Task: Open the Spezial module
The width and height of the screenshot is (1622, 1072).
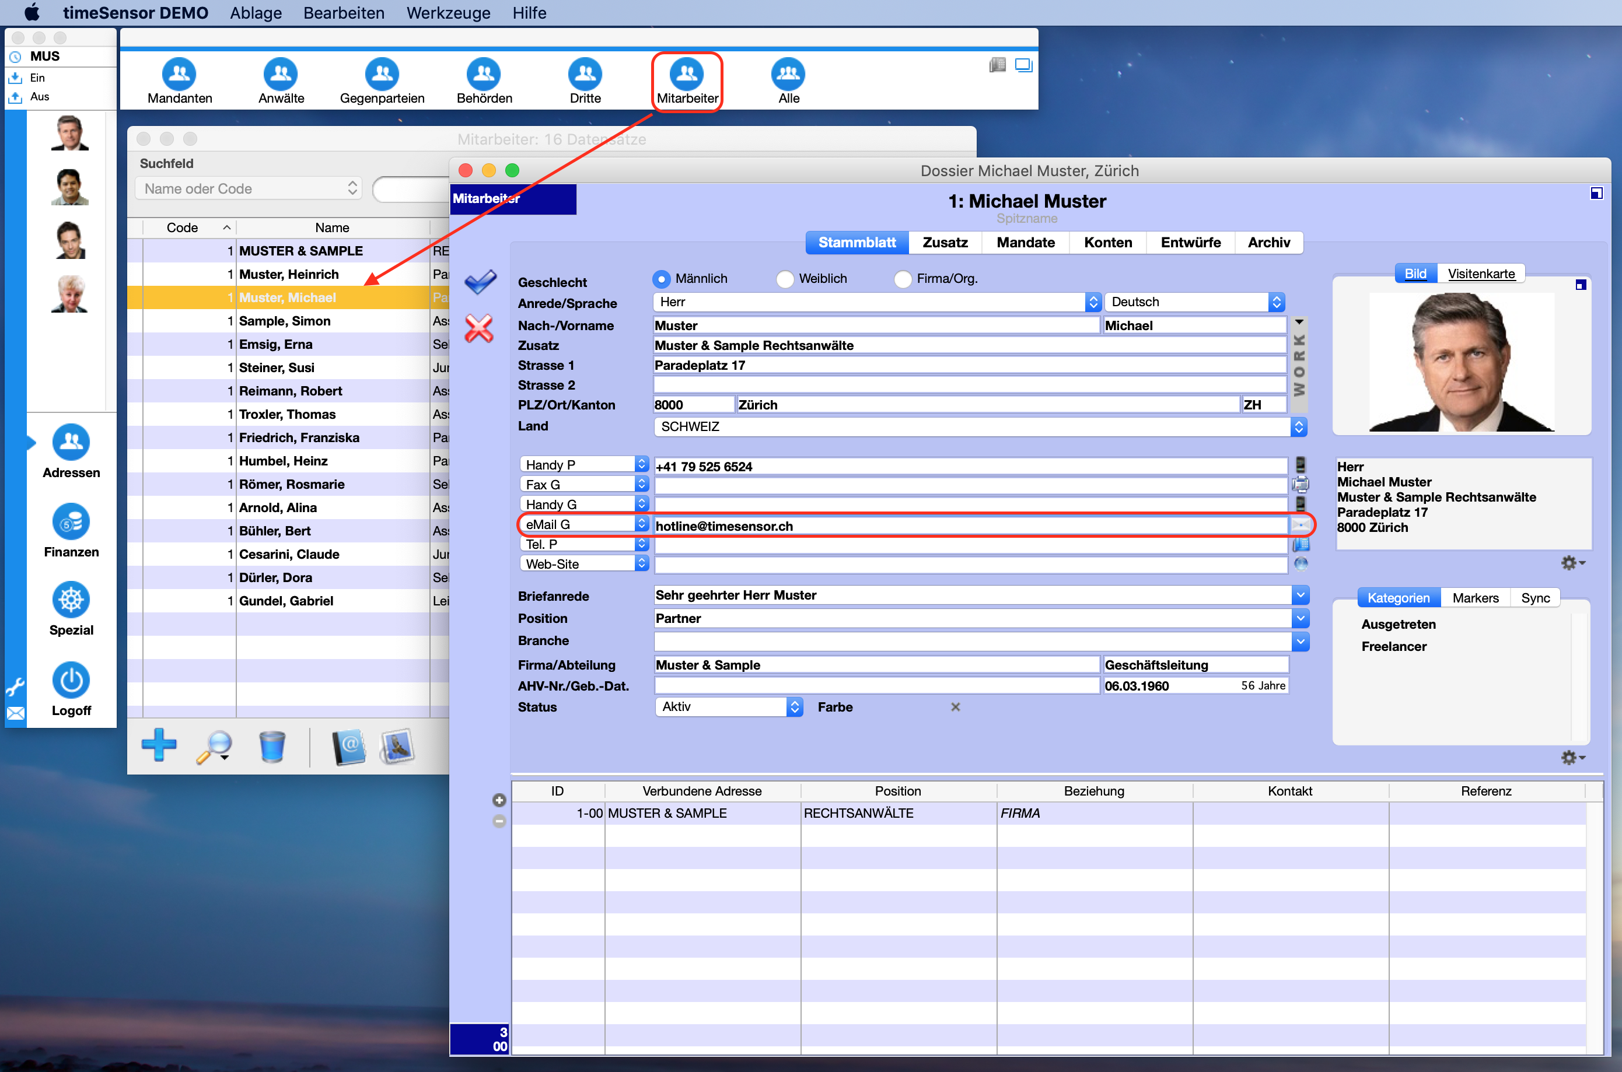Action: pyautogui.click(x=71, y=609)
